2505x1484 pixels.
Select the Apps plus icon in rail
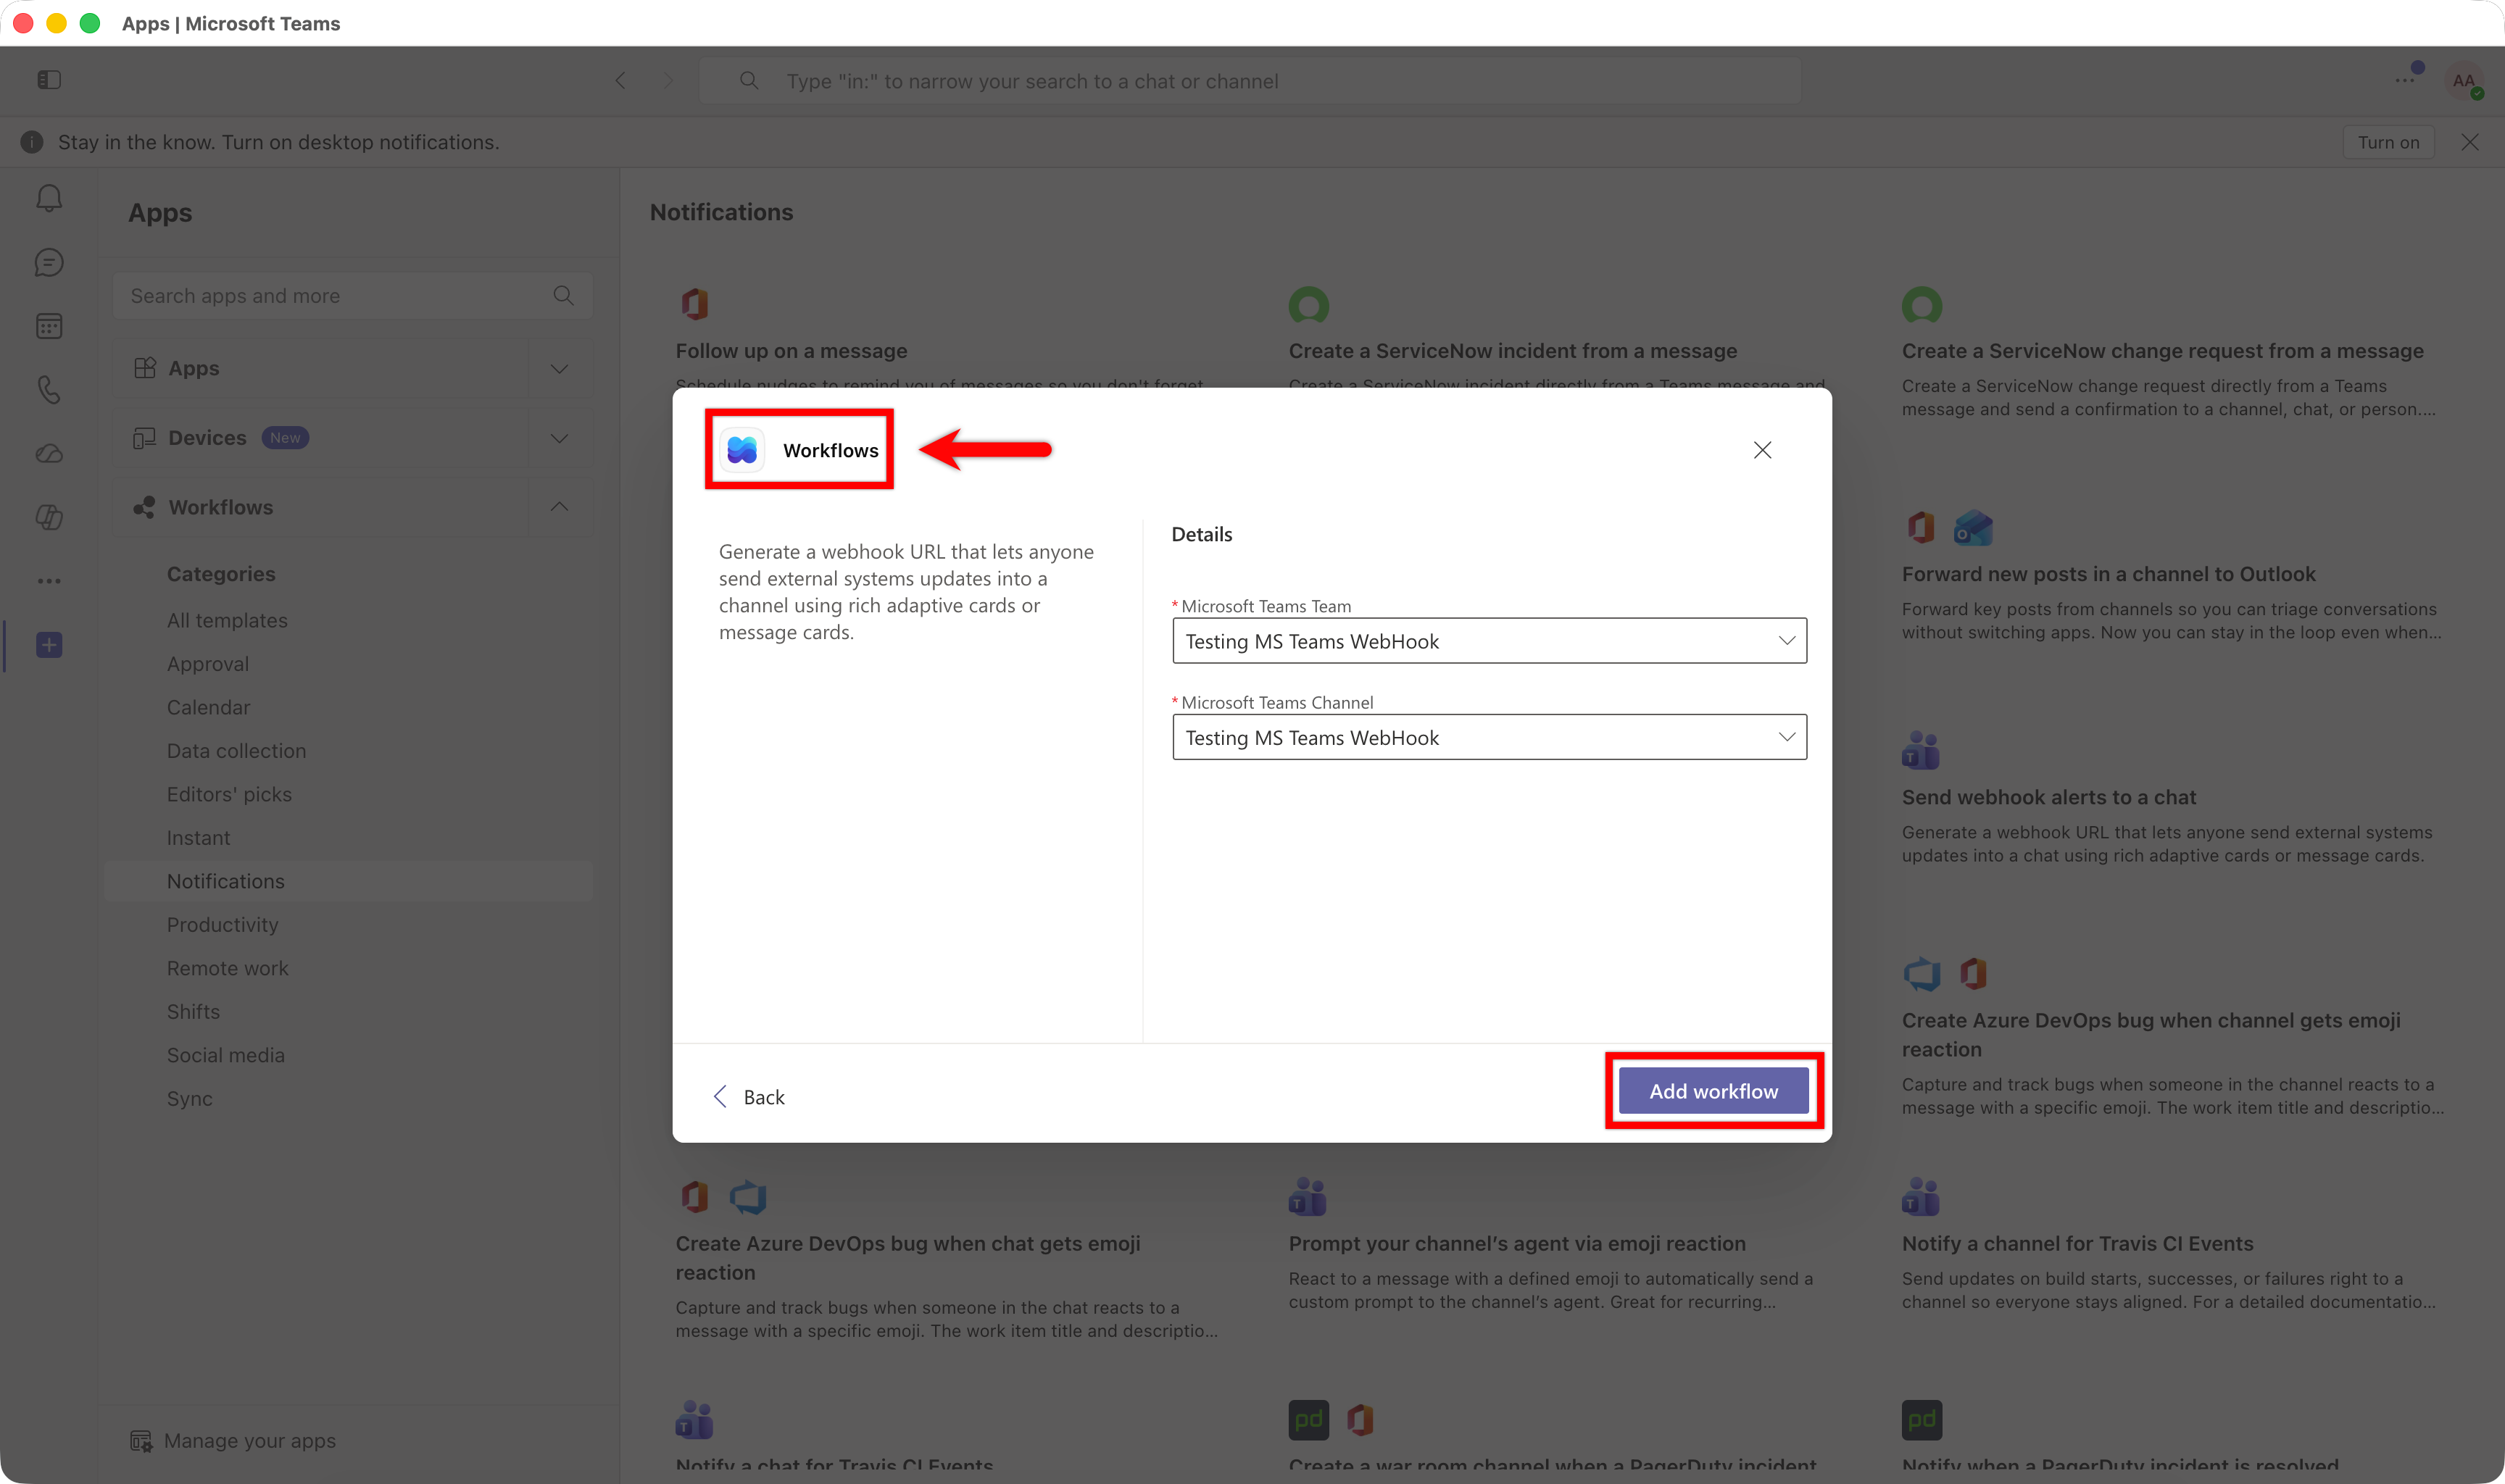point(49,645)
